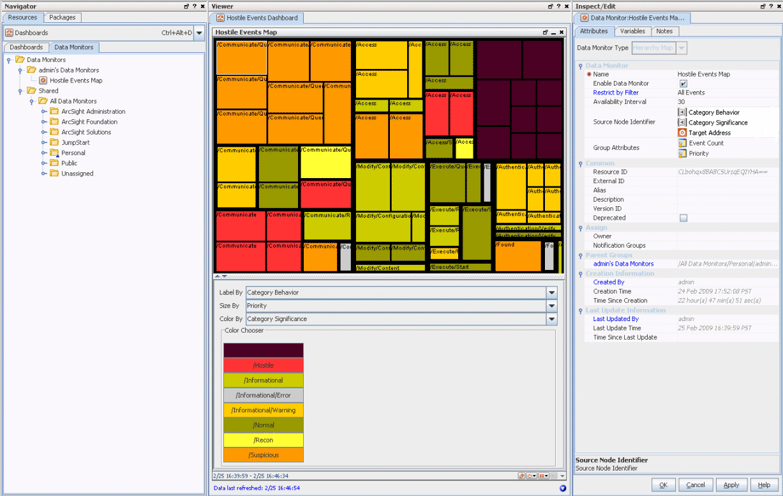783x496 pixels.
Task: Open the Color By dropdown
Action: point(551,319)
